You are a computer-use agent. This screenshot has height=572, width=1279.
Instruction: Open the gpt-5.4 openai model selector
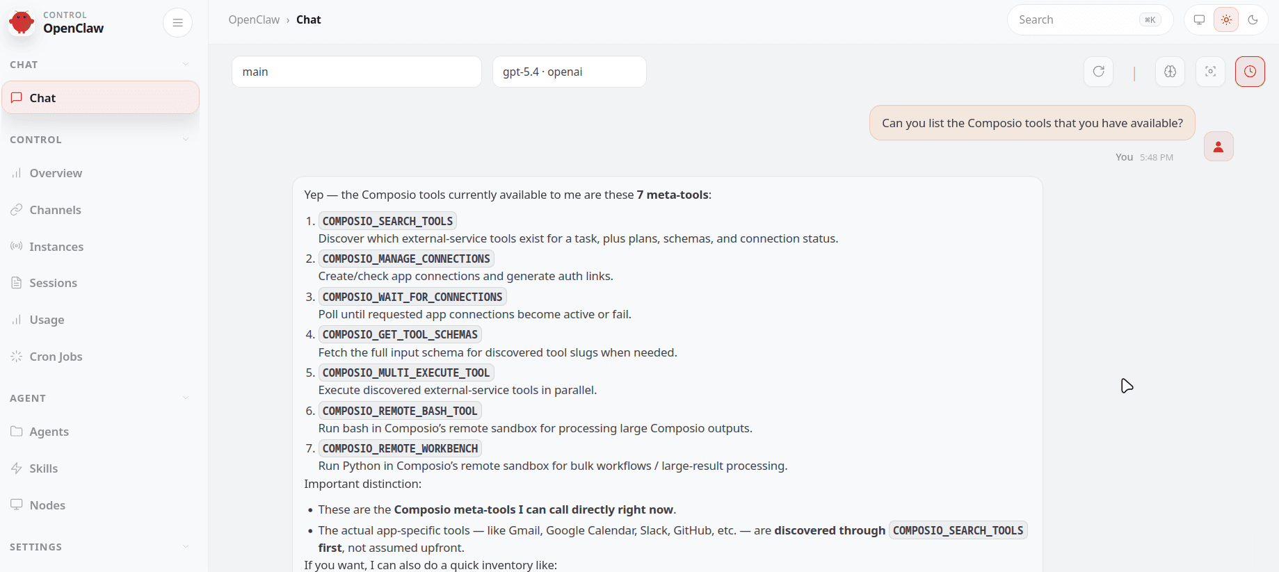click(570, 72)
